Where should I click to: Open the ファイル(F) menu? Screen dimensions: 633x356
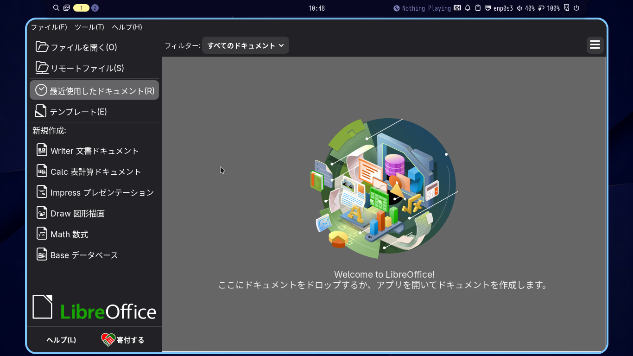(49, 27)
